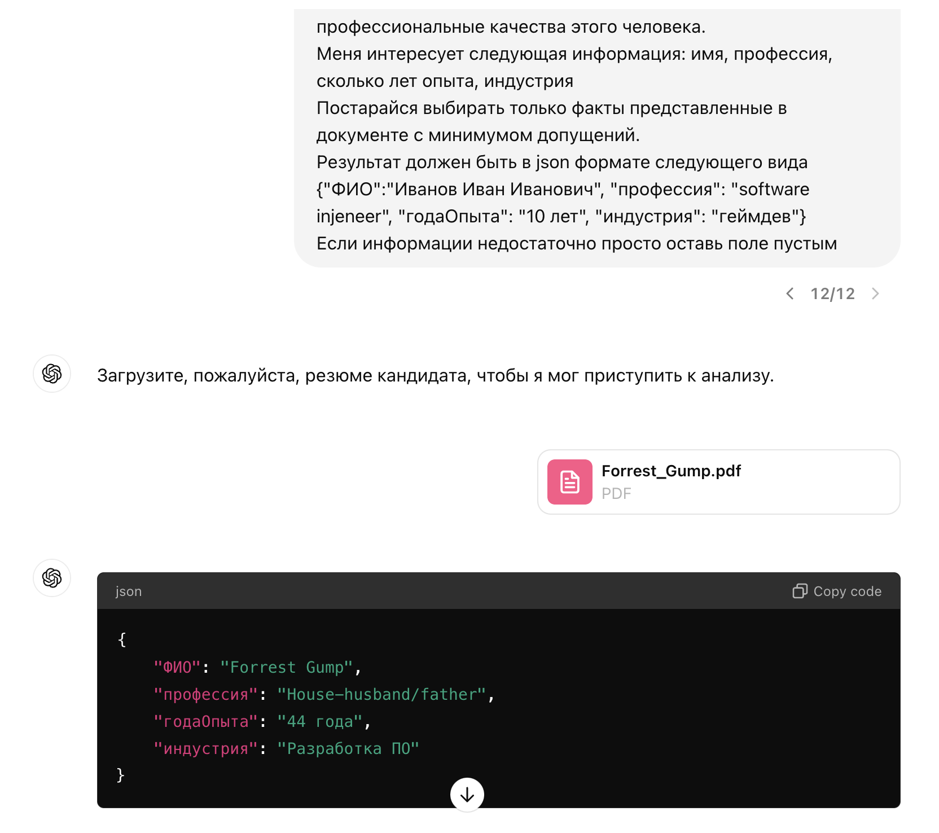Click the "ФИО" key in code block
939x833 pixels.
pos(177,667)
